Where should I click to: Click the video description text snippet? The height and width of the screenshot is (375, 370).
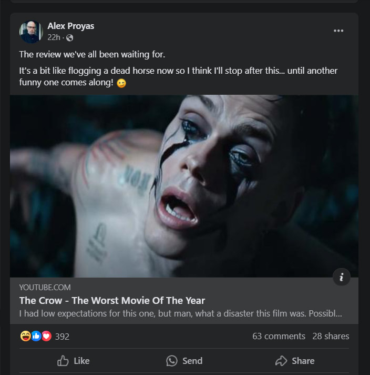click(180, 314)
